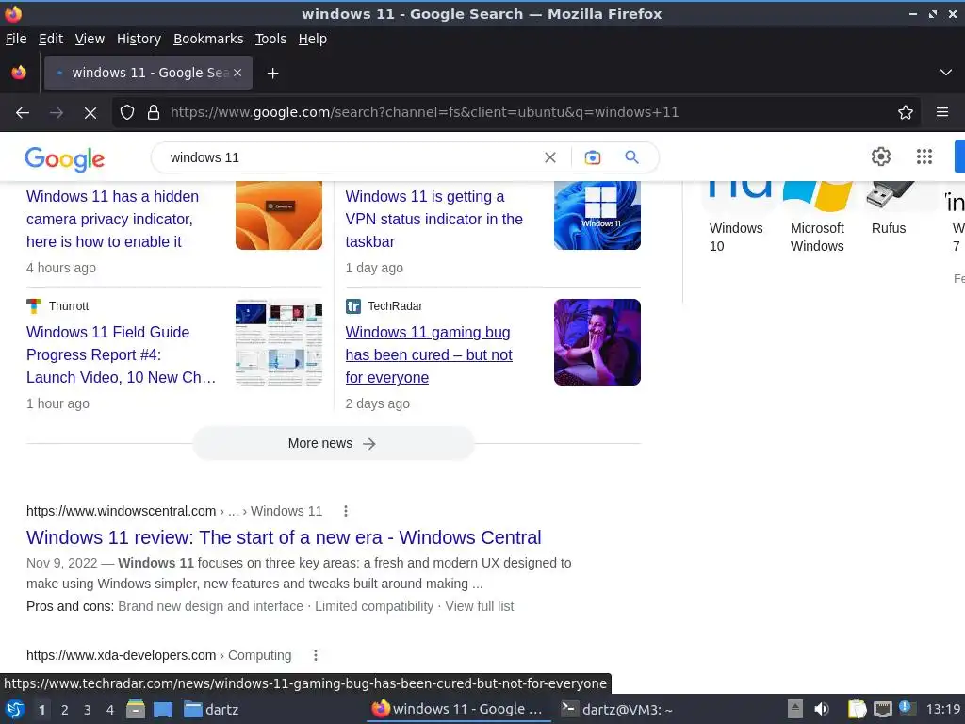965x724 pixels.
Task: Open the Windows Central review result
Action: tap(284, 537)
